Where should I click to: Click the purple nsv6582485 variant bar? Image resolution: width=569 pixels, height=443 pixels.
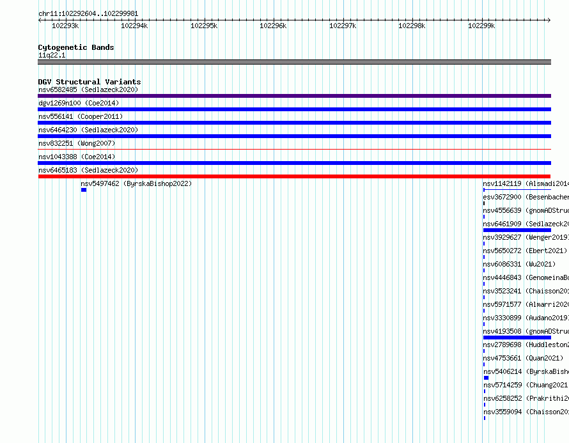coord(294,96)
